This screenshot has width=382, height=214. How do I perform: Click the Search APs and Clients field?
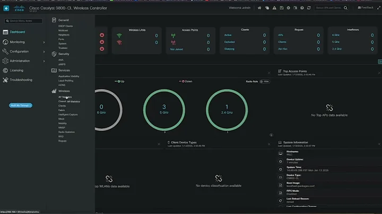328,8
